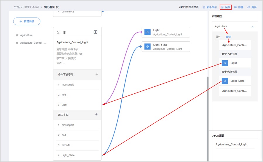Viewport: 263px width, 162px height.
Task: Switch to the 命令 tab
Action: 228,37
